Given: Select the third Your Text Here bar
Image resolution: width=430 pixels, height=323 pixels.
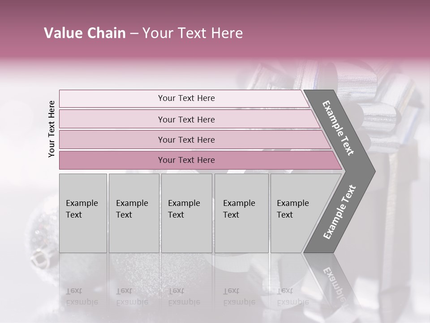Looking at the screenshot, I should 186,140.
